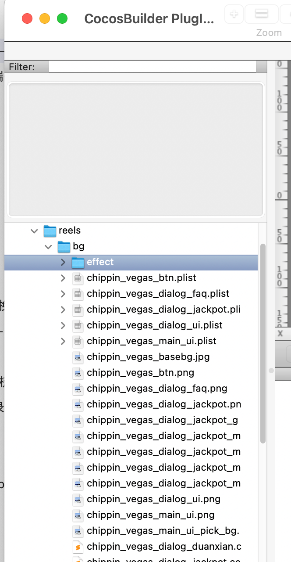Collapse the bg folder
Viewport: 291px width, 562px height.
[x=48, y=246]
